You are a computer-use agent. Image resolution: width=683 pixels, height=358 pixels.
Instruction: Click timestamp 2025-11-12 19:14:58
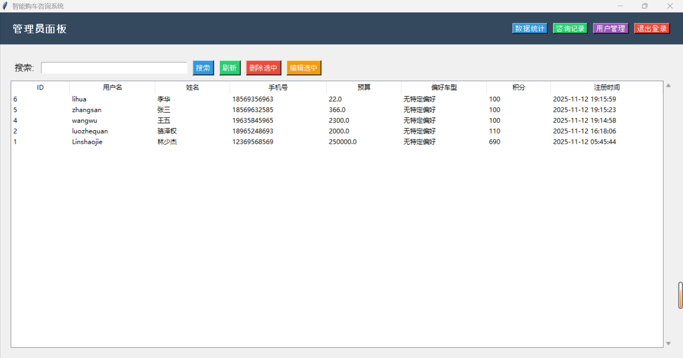coord(584,120)
